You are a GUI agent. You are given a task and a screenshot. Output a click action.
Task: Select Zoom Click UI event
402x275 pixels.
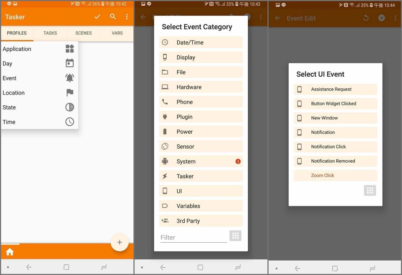335,175
